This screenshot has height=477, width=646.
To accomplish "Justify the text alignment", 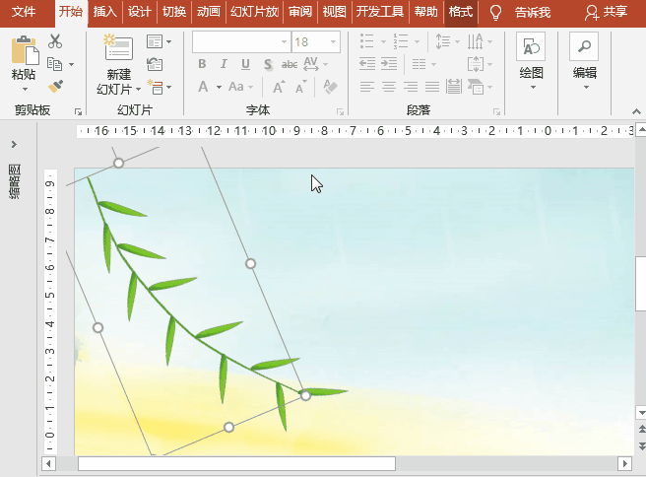I will coord(431,87).
